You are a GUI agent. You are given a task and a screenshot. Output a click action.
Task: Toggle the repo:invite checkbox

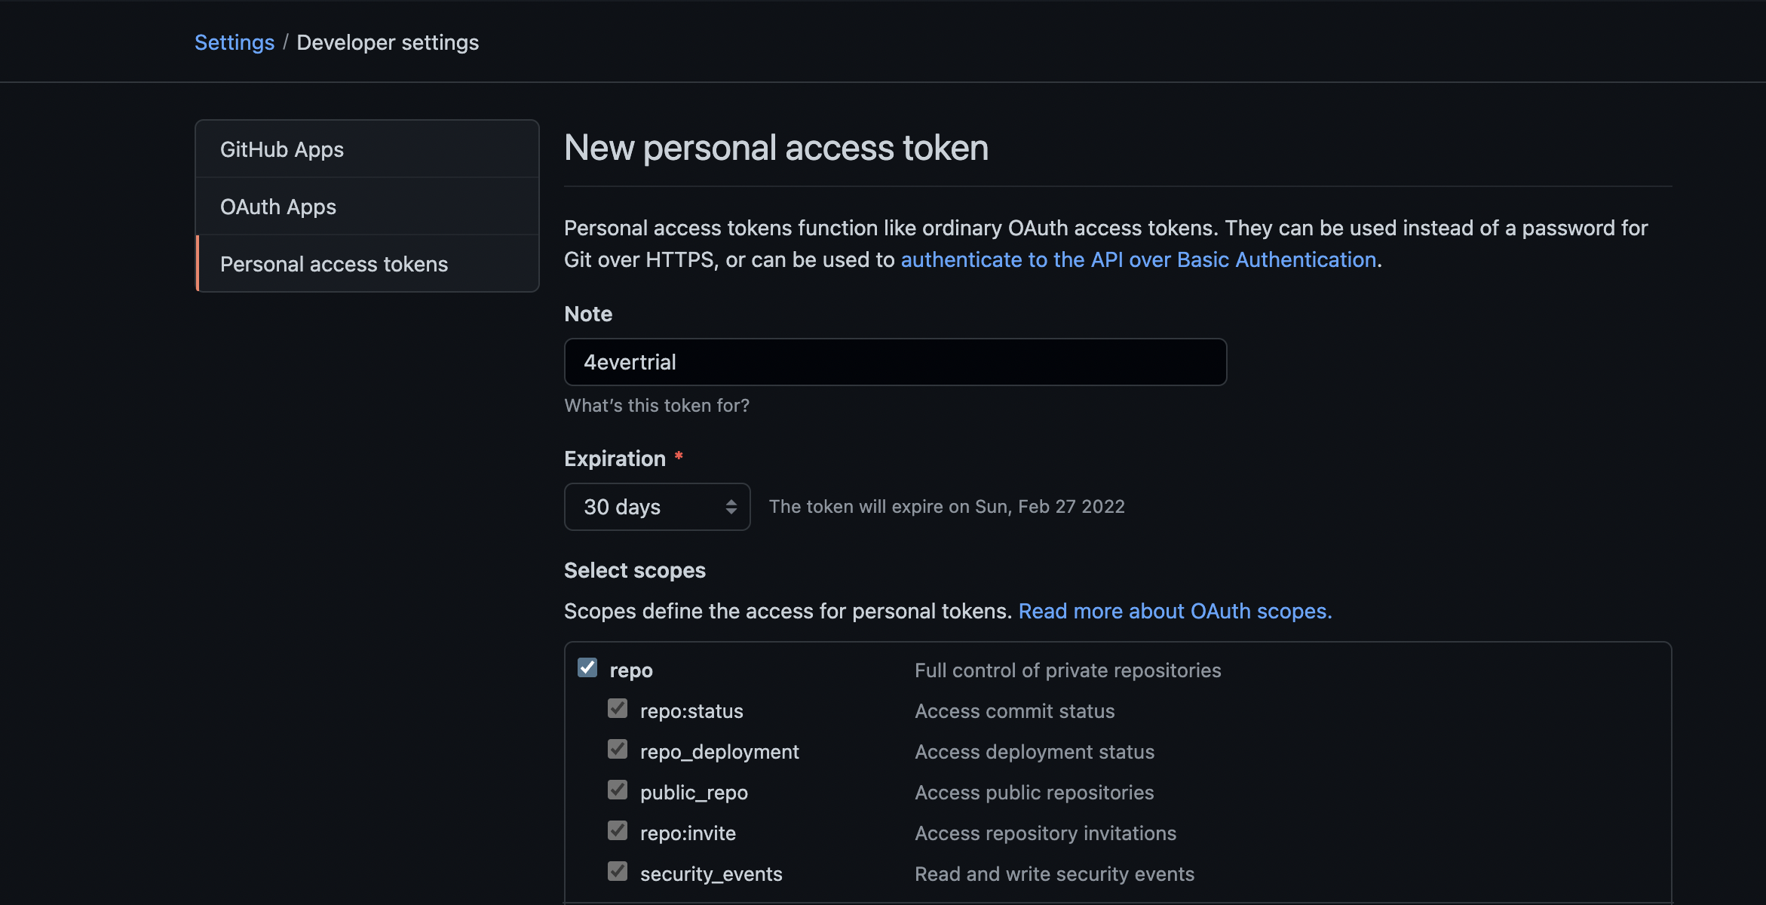[618, 831]
